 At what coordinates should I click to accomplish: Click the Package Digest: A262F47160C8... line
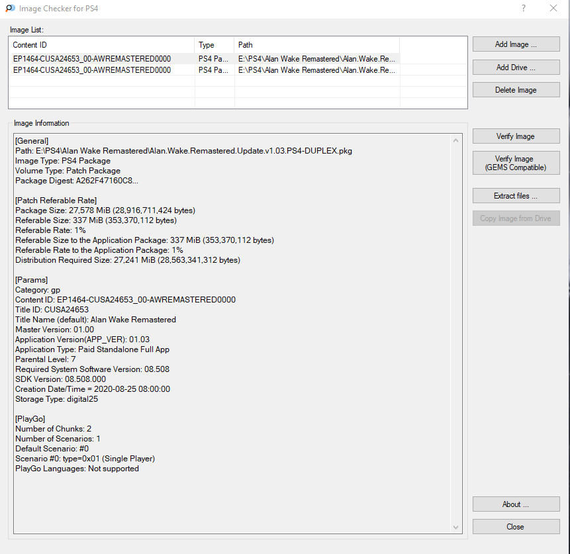pos(77,181)
